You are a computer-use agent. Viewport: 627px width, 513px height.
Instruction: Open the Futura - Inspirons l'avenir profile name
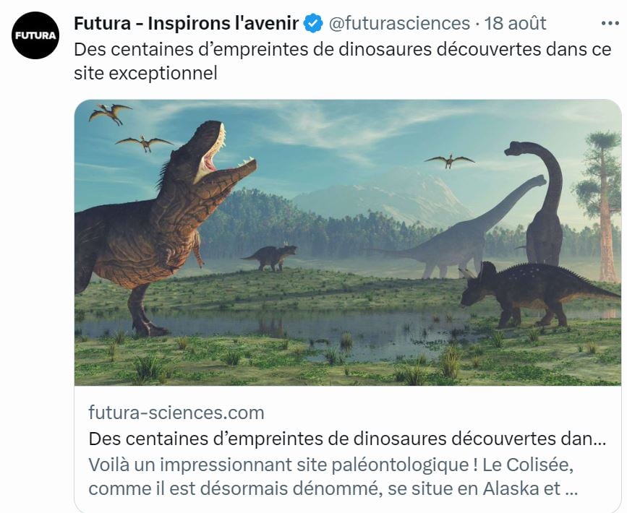click(186, 24)
